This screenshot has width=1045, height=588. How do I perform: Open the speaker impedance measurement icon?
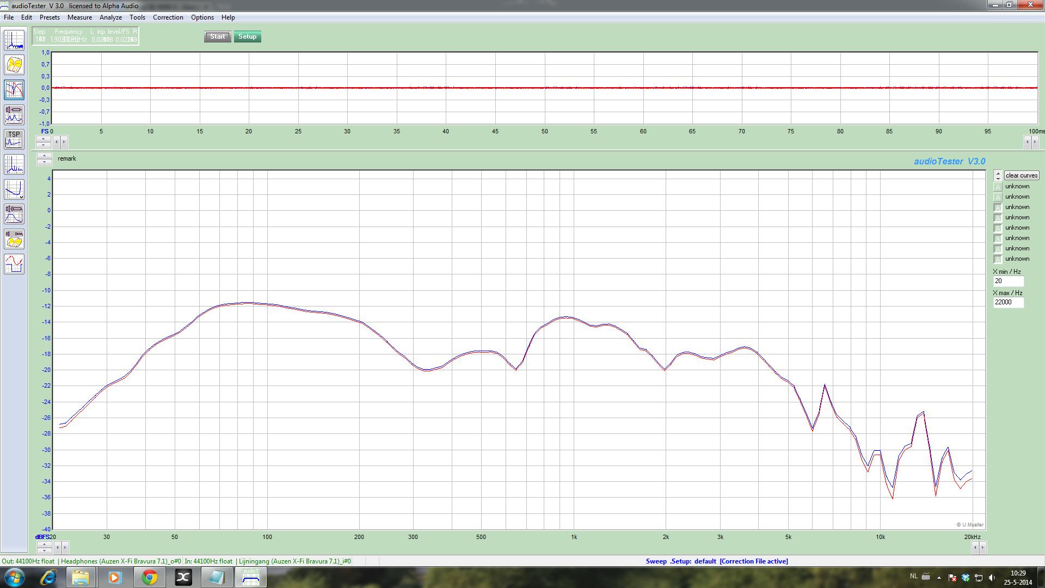point(14,115)
